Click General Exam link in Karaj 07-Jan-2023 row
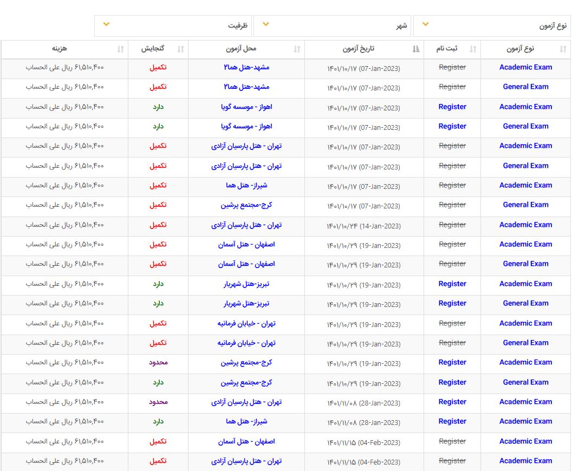 pos(525,205)
